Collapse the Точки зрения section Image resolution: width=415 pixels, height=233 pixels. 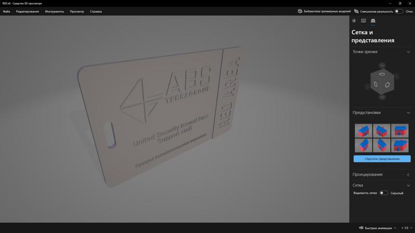408,52
